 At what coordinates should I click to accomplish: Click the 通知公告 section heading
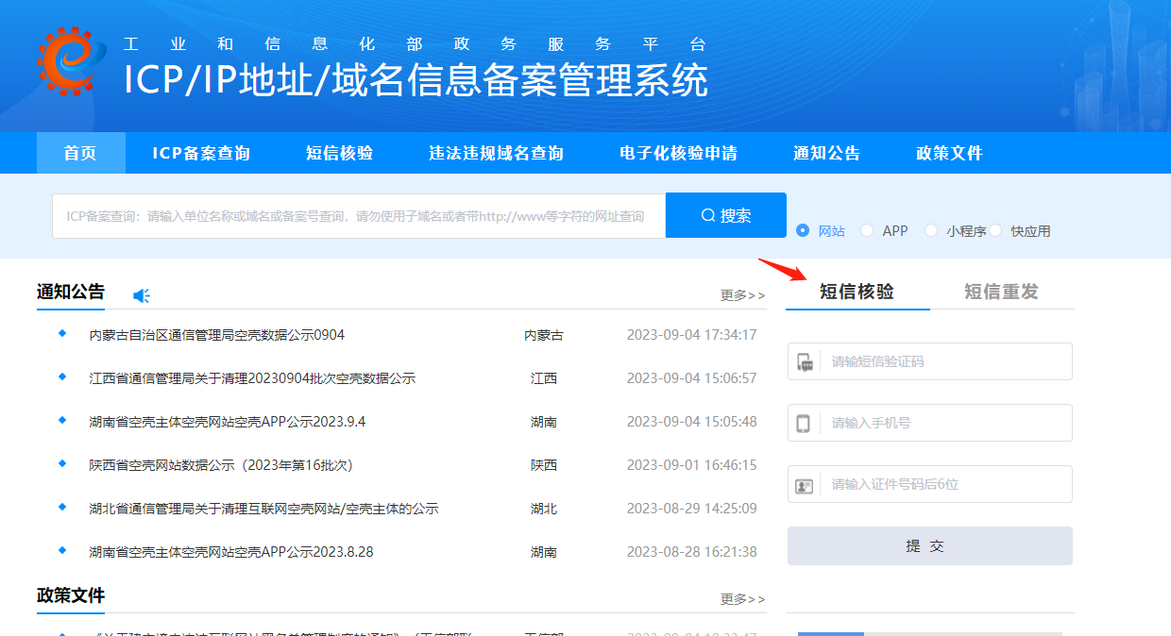[x=71, y=292]
